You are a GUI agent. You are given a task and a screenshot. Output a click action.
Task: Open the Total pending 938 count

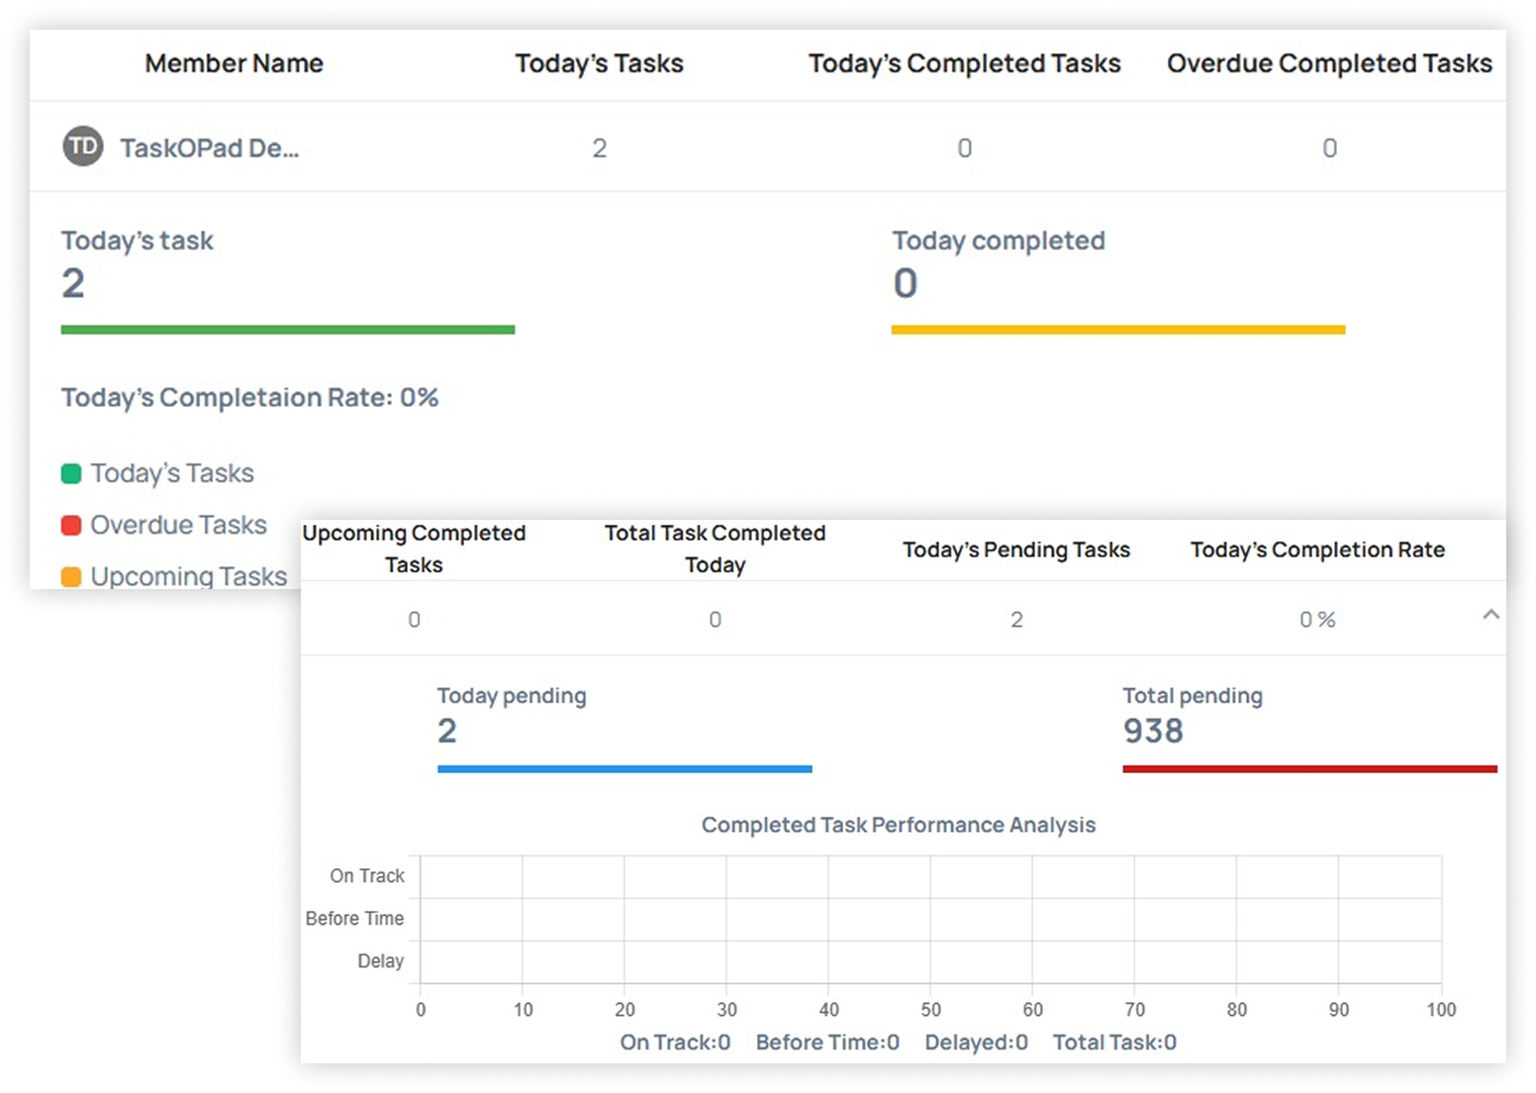click(x=1153, y=731)
